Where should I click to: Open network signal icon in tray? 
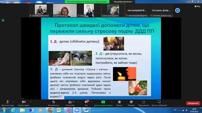click(x=183, y=110)
